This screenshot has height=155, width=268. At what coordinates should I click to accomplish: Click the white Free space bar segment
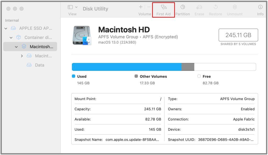click(x=225, y=67)
